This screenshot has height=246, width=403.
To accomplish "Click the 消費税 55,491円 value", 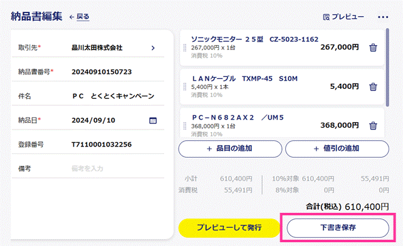I will tap(238, 190).
